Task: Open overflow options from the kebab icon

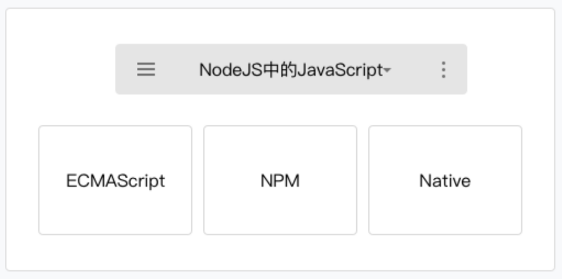Action: [443, 70]
